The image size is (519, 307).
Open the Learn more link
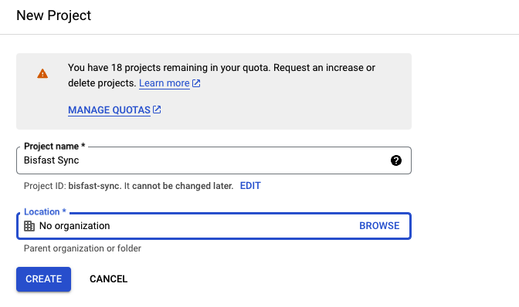(x=165, y=83)
